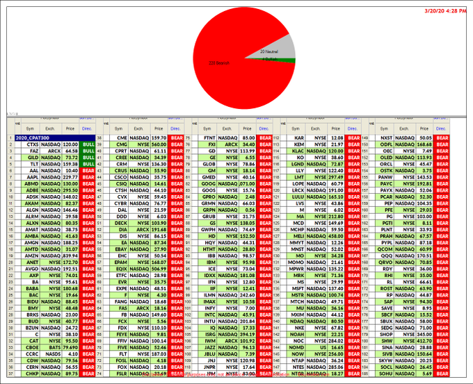Select the SBUX symbol cell
473x384 pixels.
[385, 322]
